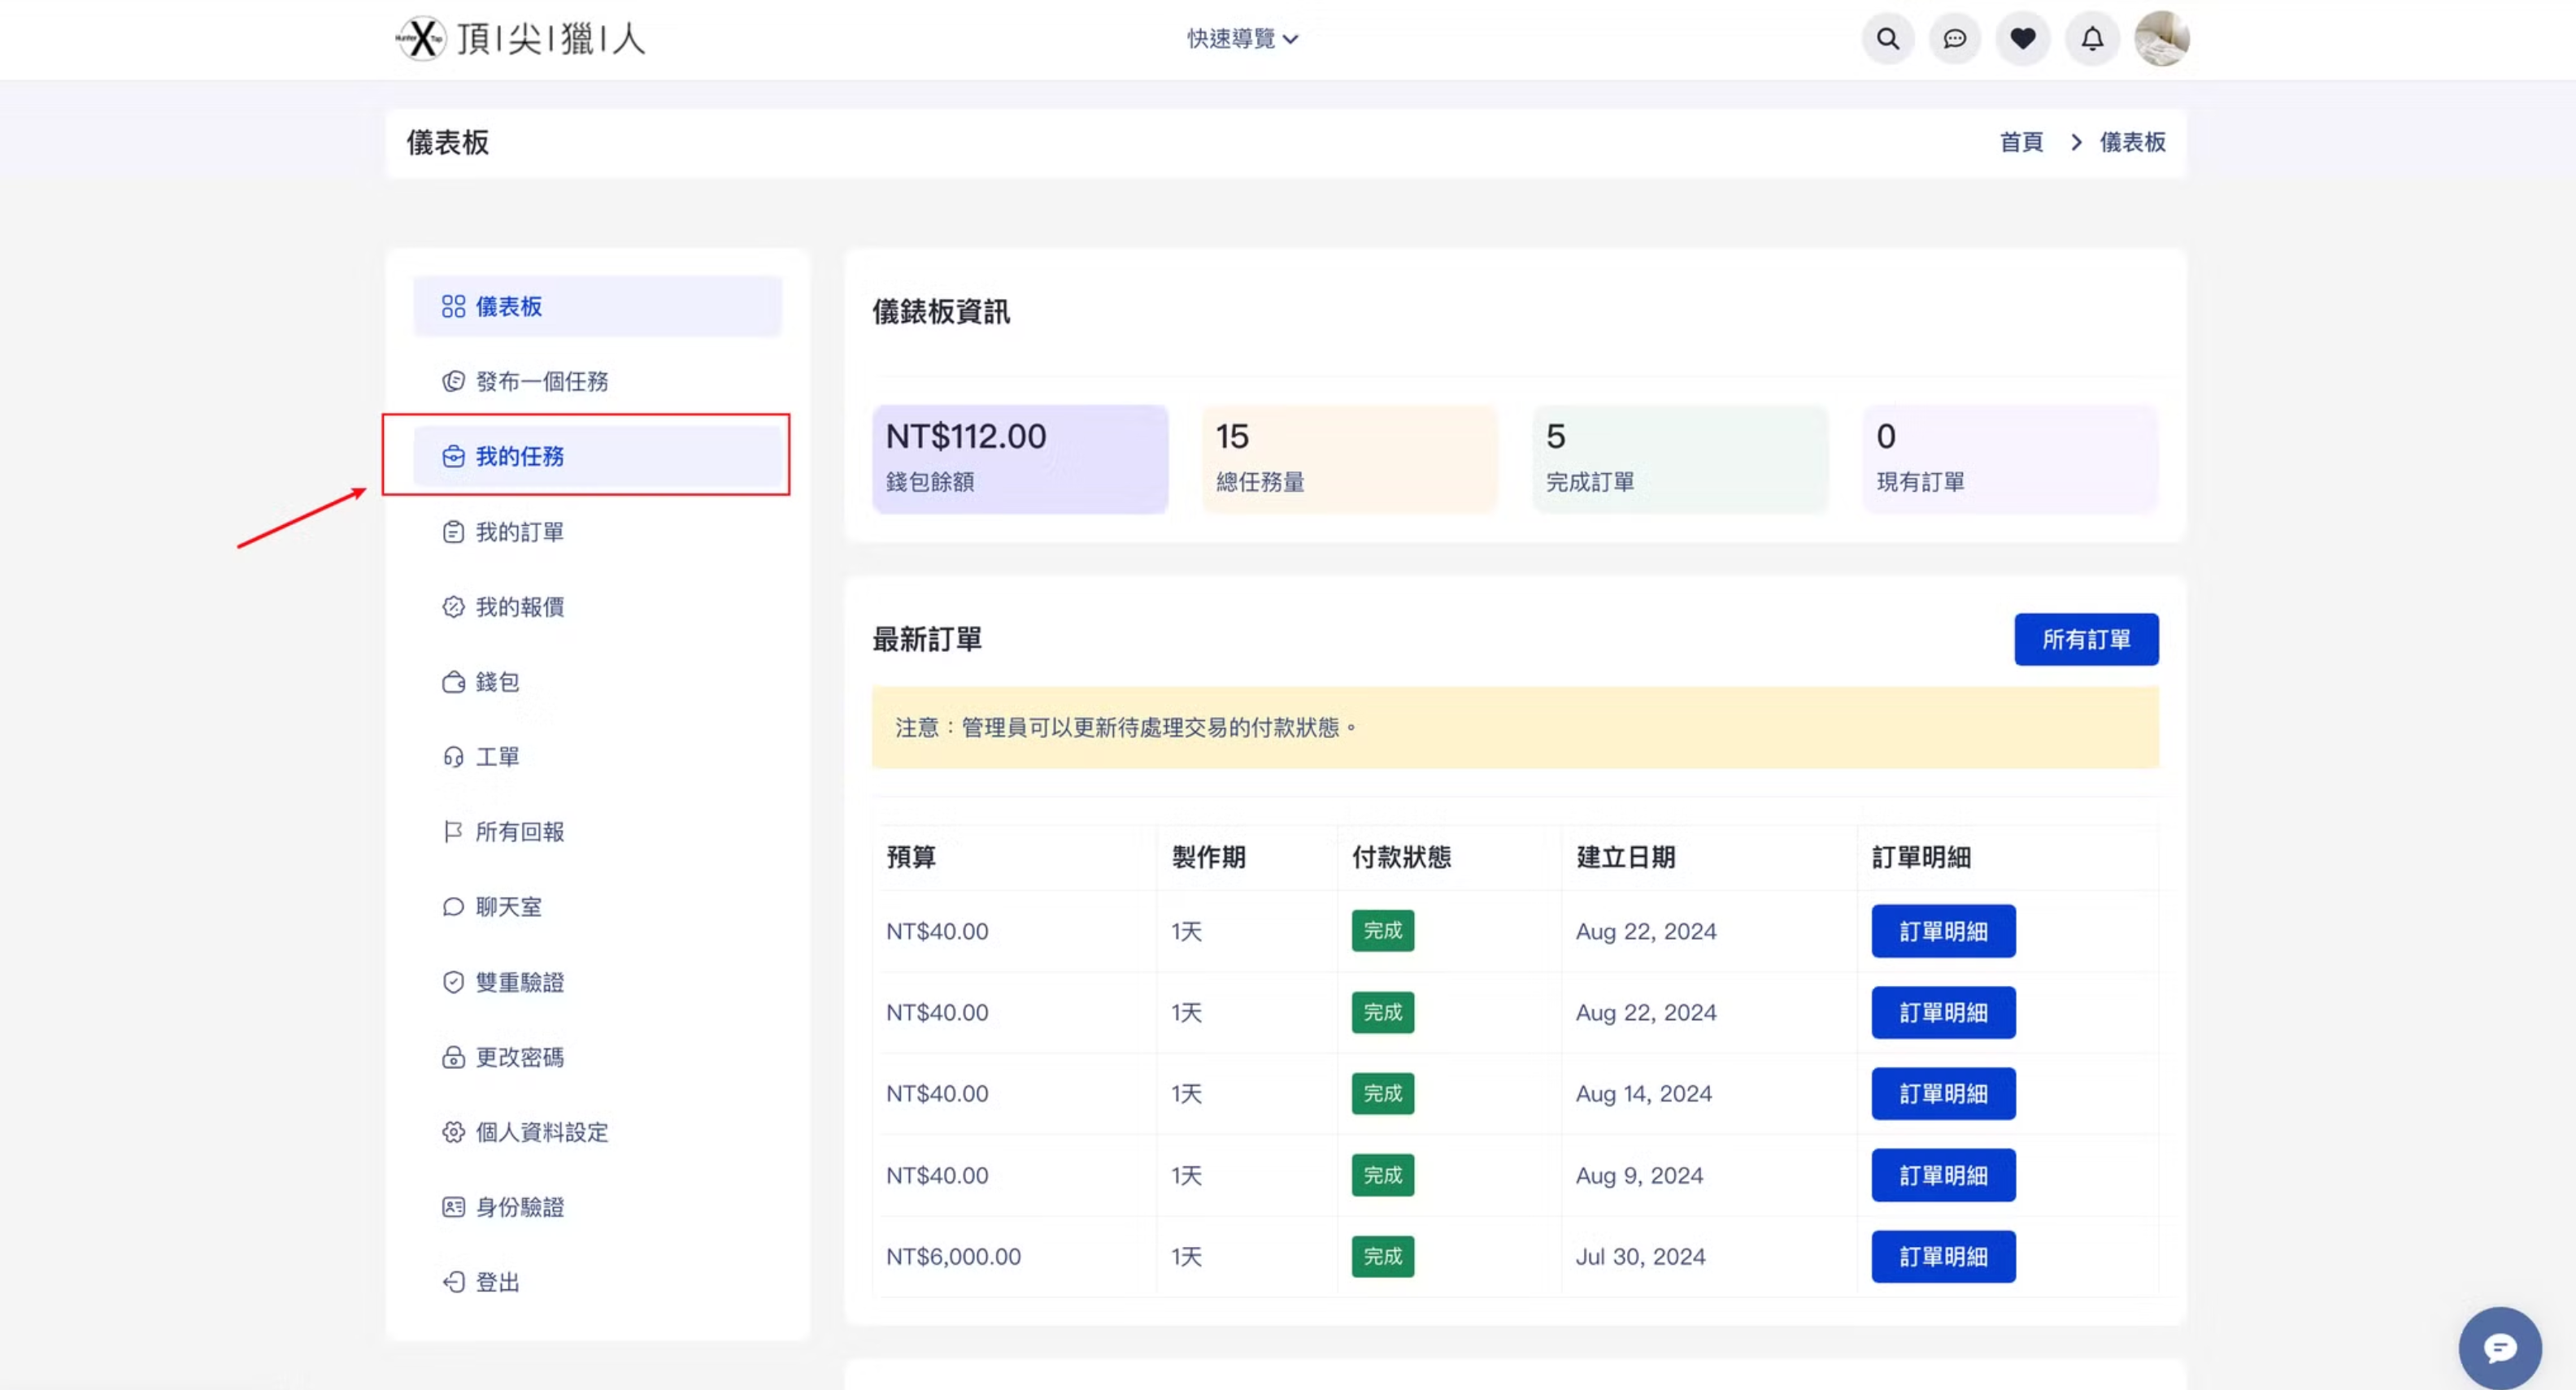Open 訂單明細 for the Aug 14, 2024 order
The image size is (2576, 1390).
[x=1942, y=1093]
